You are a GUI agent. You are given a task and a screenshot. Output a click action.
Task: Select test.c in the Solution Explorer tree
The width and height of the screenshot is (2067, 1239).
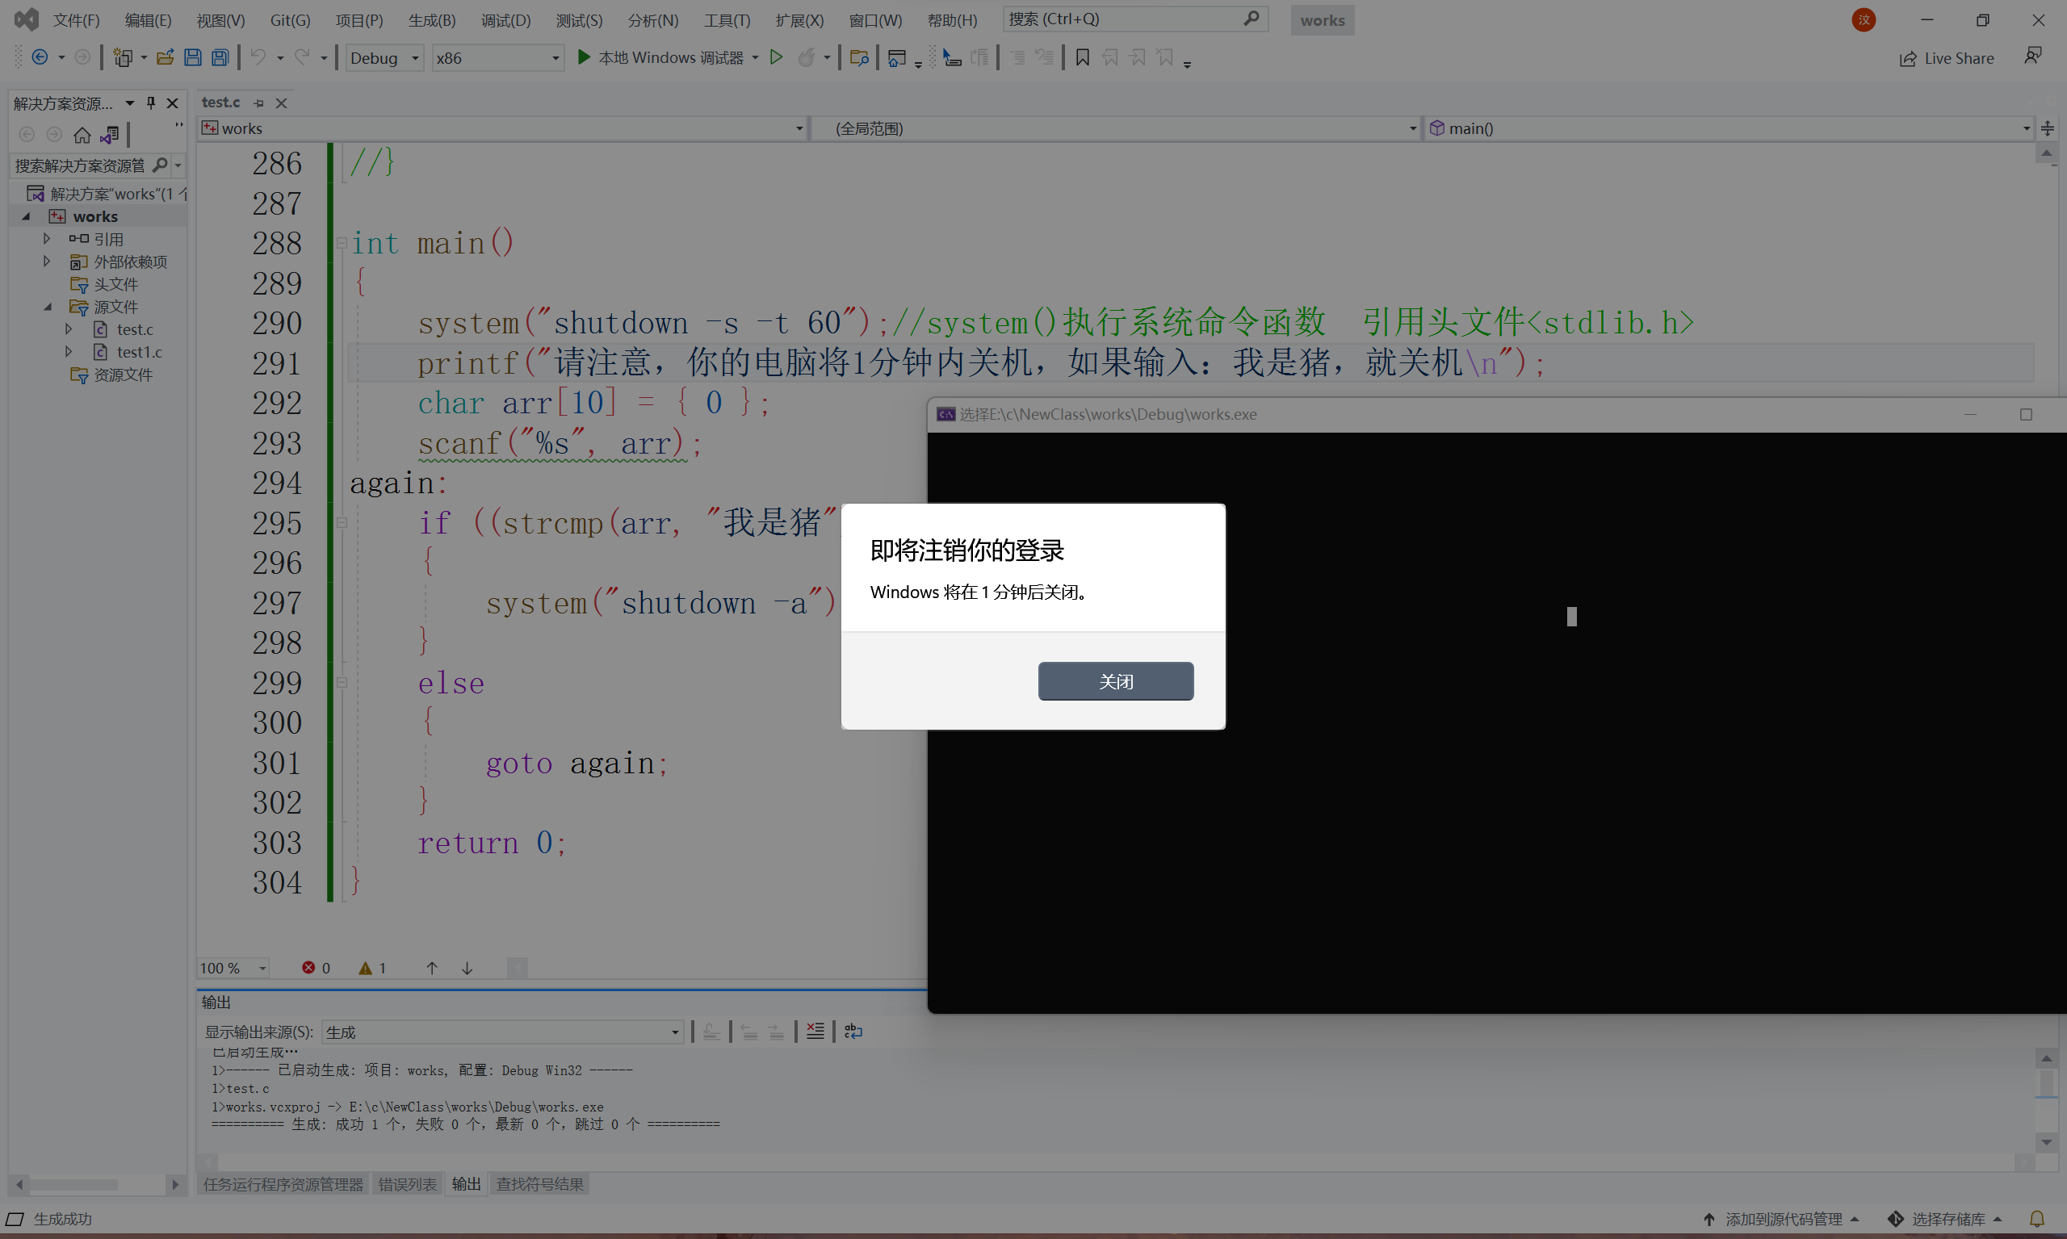coord(135,329)
